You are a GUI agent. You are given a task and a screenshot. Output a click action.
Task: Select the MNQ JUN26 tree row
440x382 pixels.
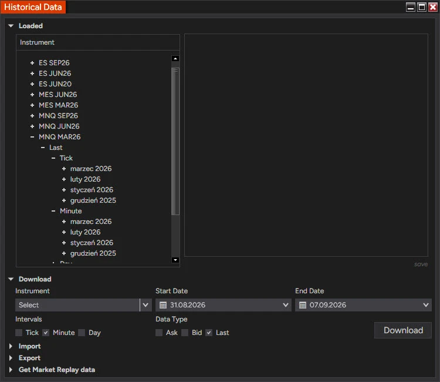pyautogui.click(x=59, y=126)
